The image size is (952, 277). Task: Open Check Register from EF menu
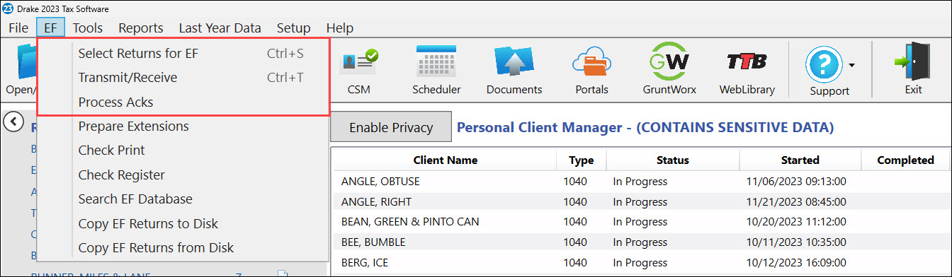183,175
